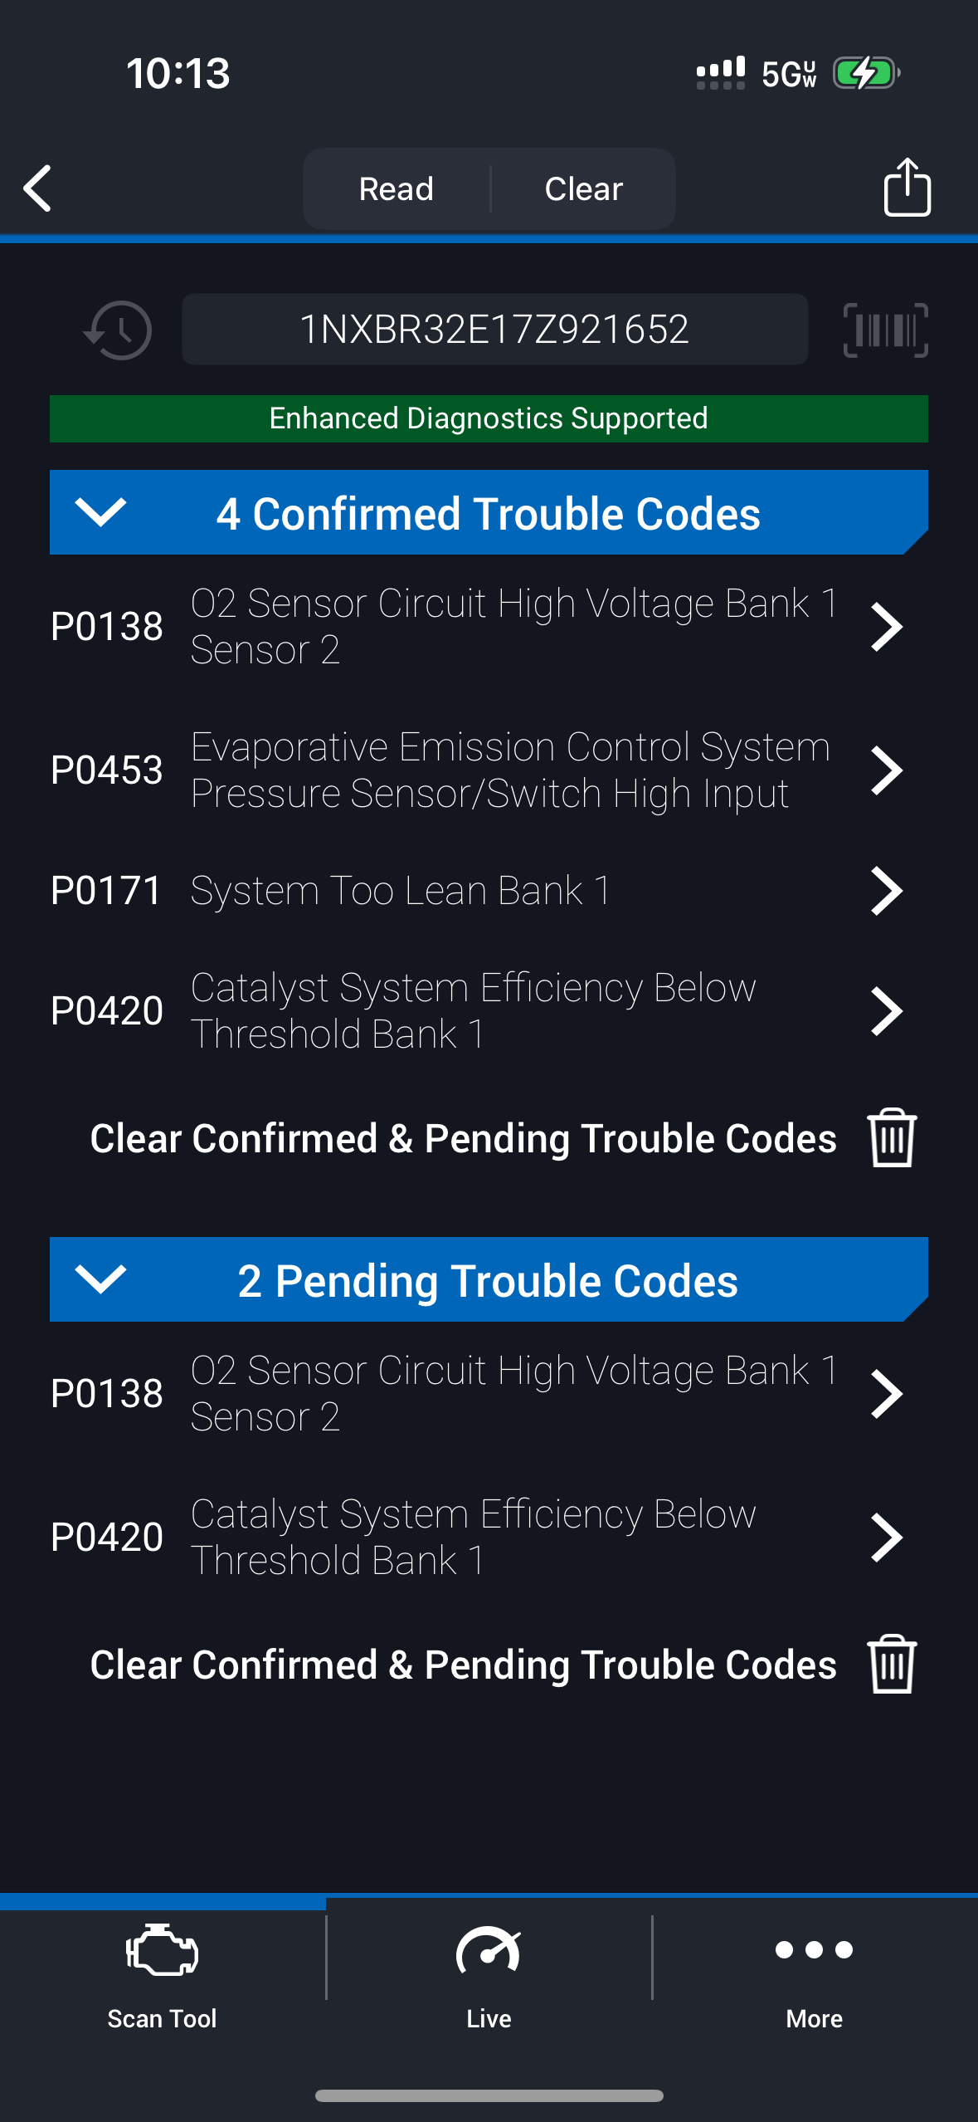Open the share/export icon

[907, 188]
